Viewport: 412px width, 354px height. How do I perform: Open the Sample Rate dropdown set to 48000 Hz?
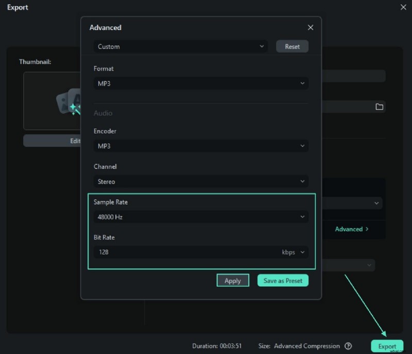(x=200, y=217)
